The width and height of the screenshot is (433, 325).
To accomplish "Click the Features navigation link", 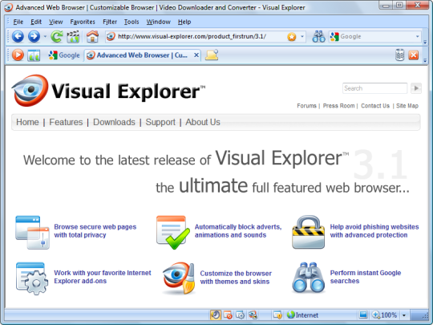I will (66, 122).
